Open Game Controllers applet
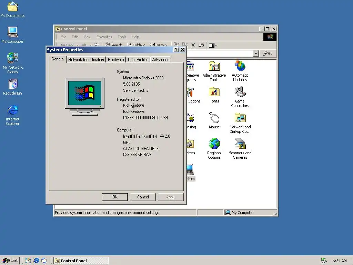The image size is (353, 265). pos(240,97)
